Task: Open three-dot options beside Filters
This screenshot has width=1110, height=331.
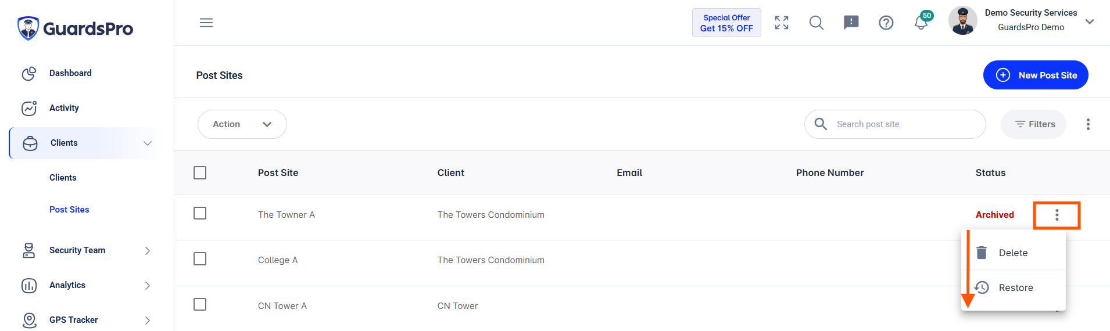Action: [x=1088, y=124]
